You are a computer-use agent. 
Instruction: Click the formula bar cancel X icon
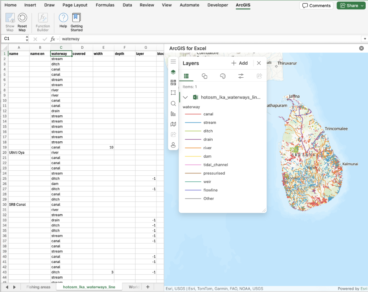click(x=35, y=39)
